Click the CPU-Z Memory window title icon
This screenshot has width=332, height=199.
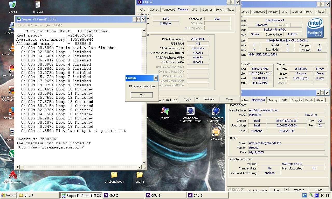[x=140, y=2]
